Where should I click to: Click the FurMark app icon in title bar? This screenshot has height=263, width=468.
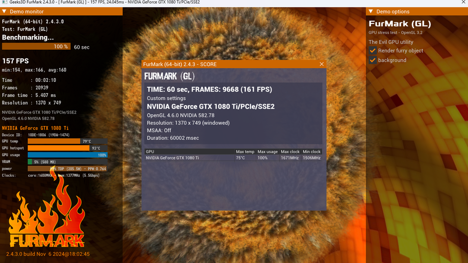tap(4, 2)
